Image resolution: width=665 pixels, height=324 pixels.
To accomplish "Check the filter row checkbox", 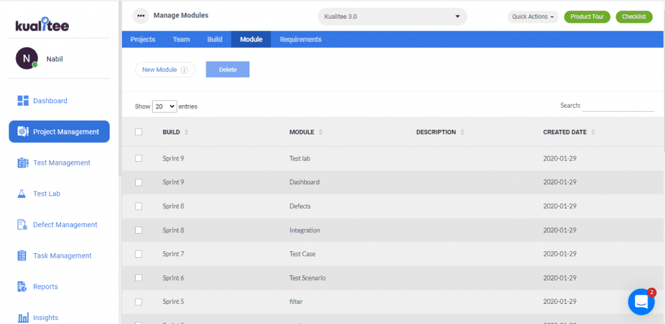I will pyautogui.click(x=139, y=301).
